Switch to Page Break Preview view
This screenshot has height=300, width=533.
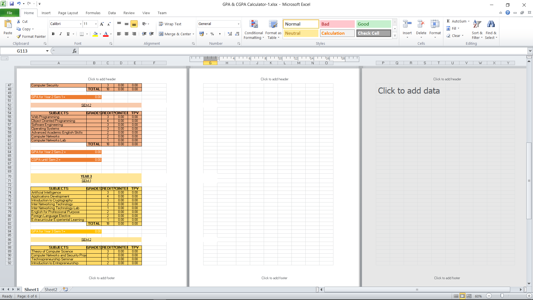469,296
